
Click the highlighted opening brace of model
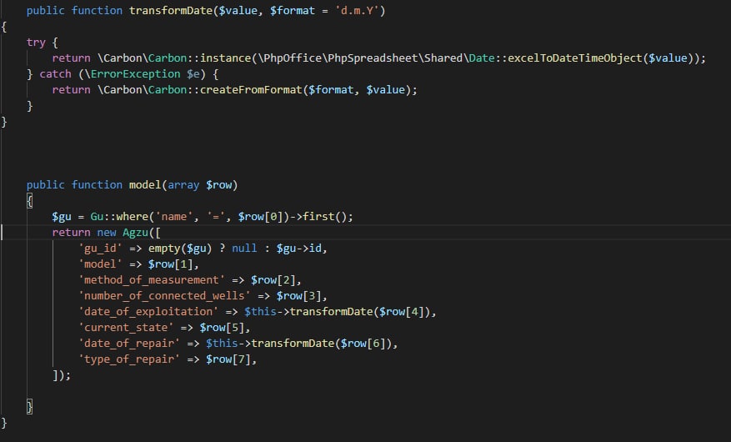[x=29, y=201]
